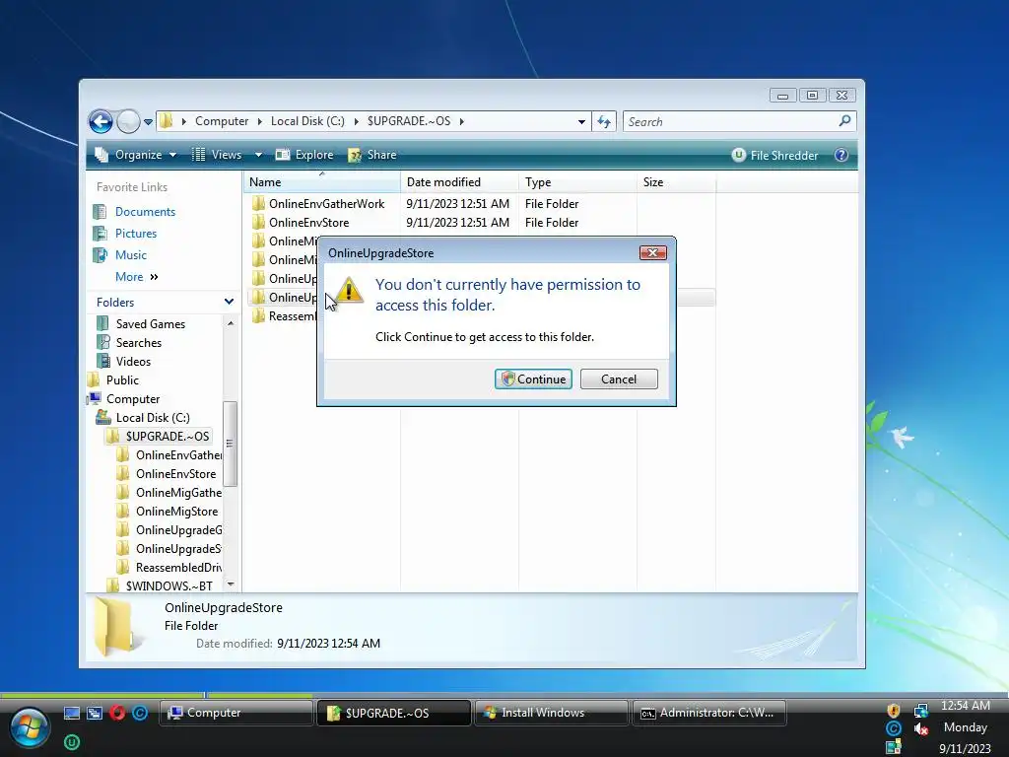Sort by the Size column header

(x=676, y=182)
